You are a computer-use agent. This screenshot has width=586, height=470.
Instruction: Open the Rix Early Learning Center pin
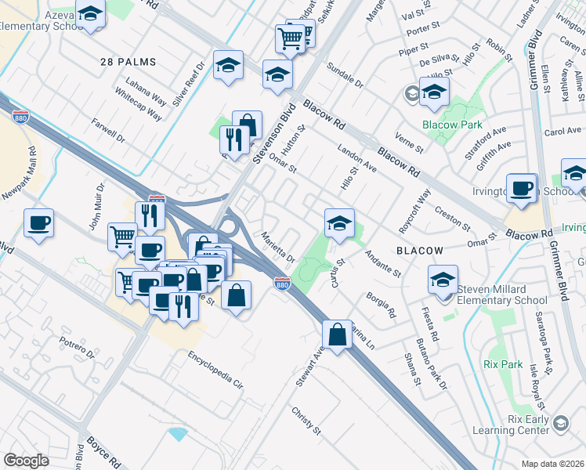tap(562, 424)
